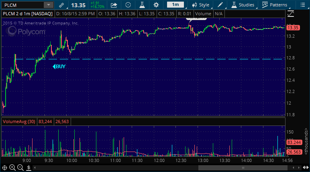The height and width of the screenshot is (172, 310).
Task: Open the flask analysis icon
Action: point(142,5)
